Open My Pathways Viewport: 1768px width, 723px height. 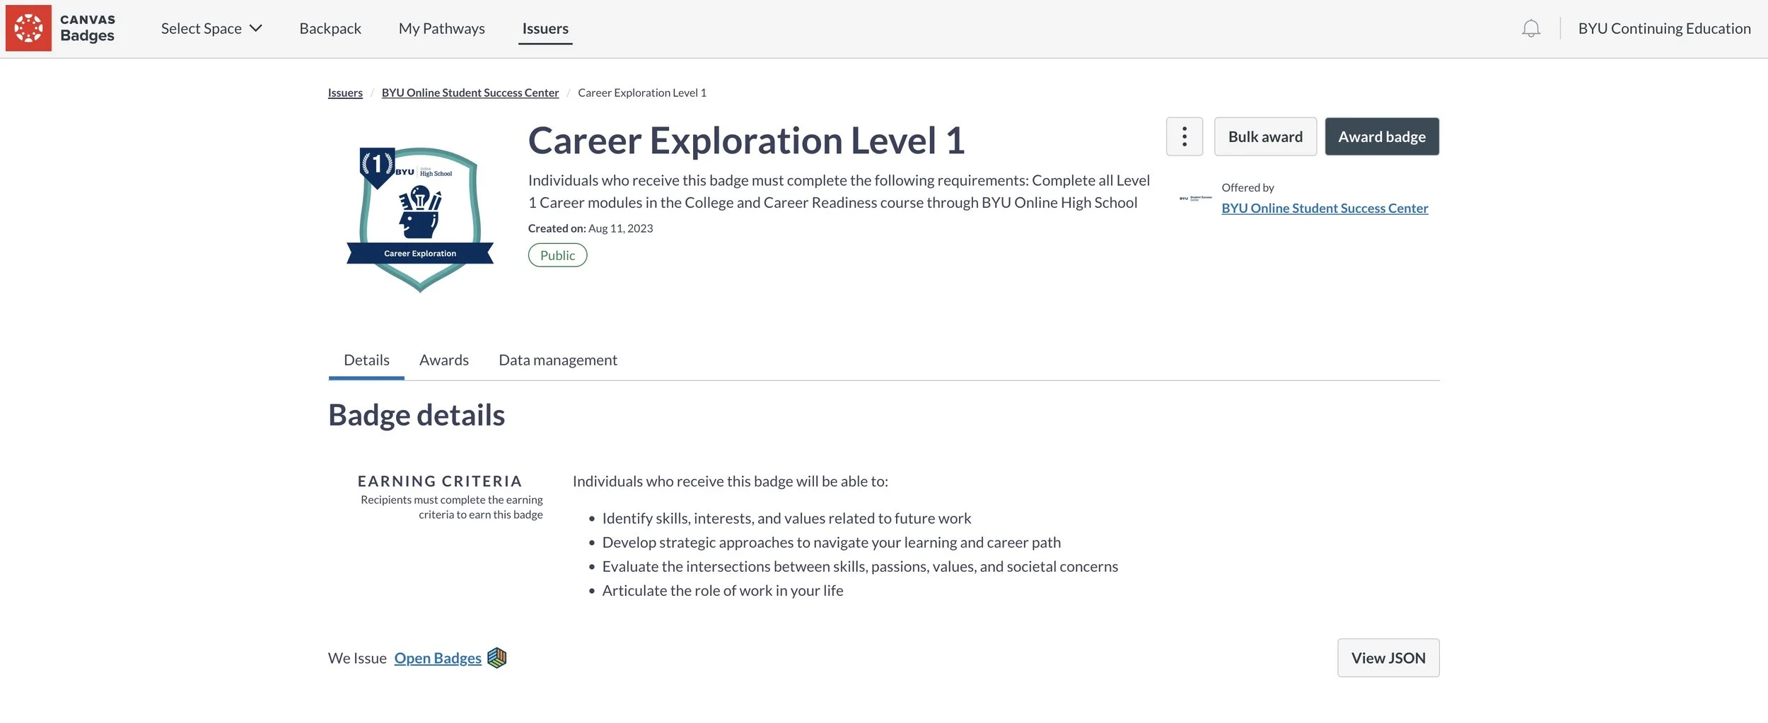click(x=442, y=28)
